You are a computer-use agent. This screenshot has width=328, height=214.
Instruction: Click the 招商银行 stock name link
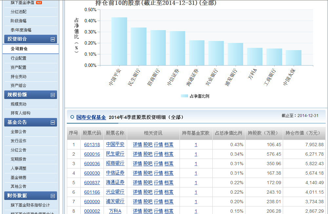point(115,164)
